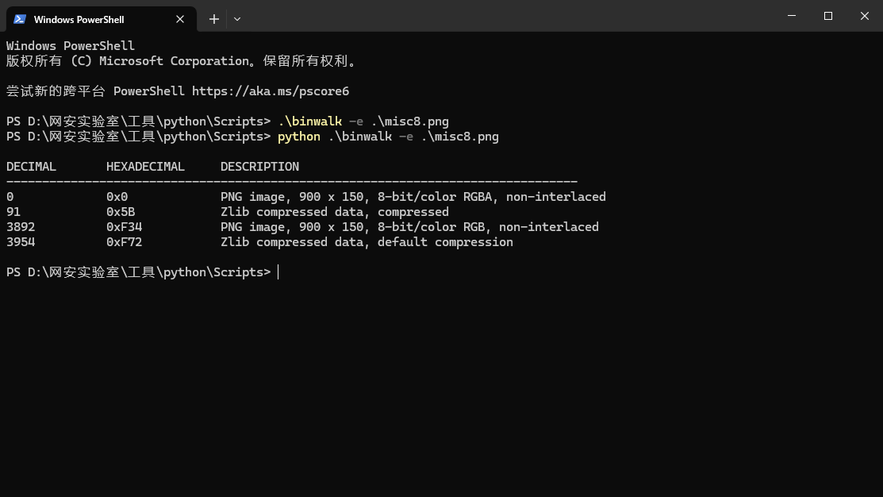
Task: Click the 'default compression' Zlib description
Action: click(367, 242)
